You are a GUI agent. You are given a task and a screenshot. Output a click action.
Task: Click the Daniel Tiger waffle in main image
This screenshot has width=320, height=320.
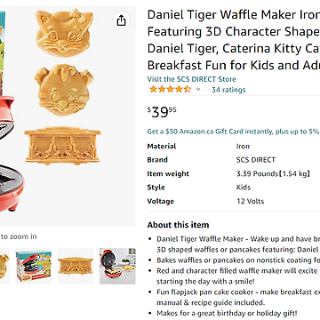pos(64,90)
